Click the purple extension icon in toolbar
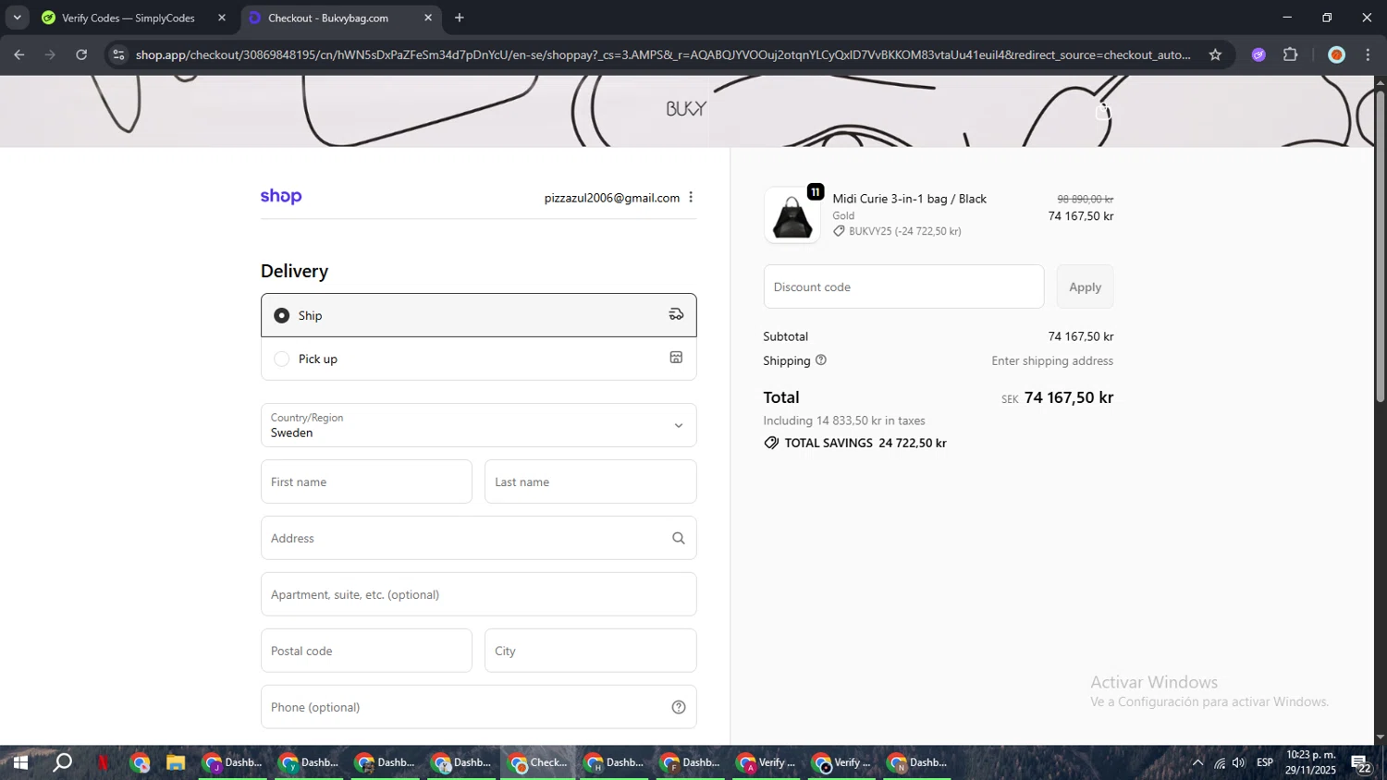 (1258, 55)
